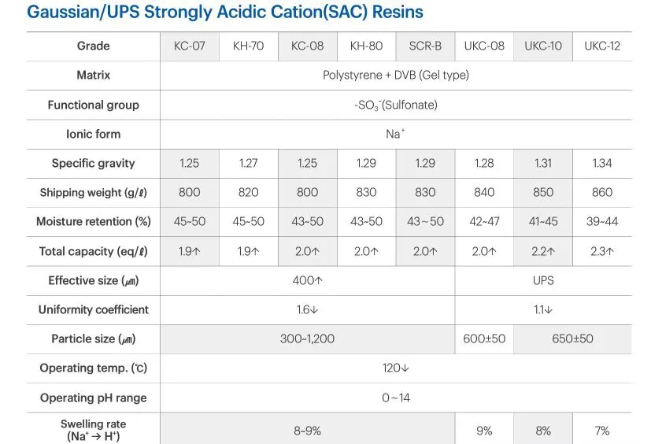Select the KH-70 grade header cell

(248, 46)
